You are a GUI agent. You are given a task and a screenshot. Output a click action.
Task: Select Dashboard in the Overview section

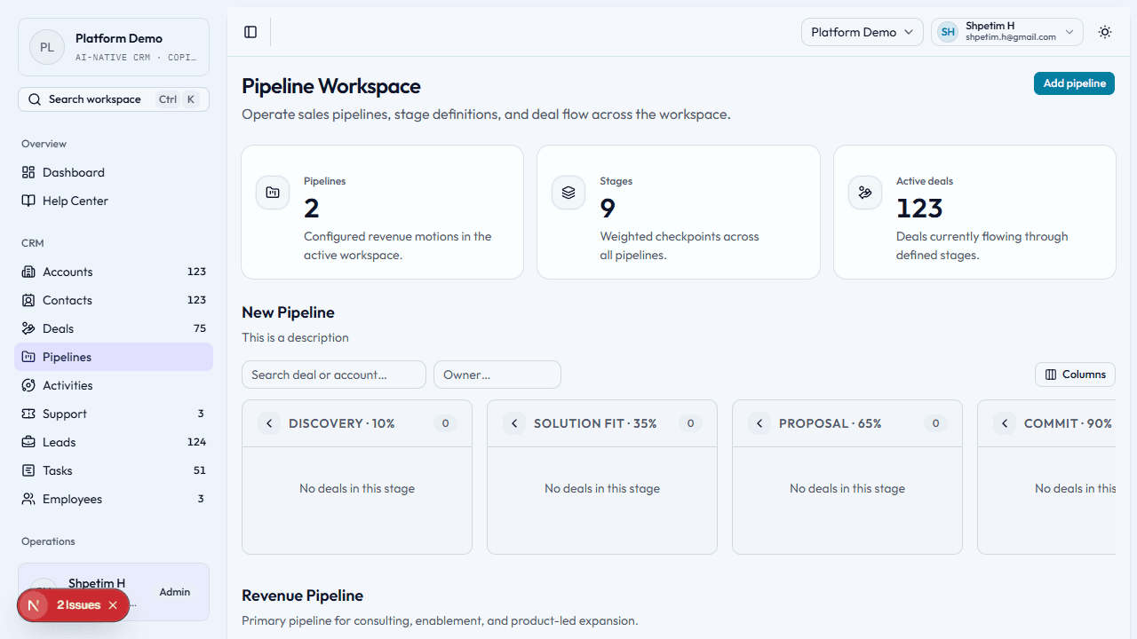pyautogui.click(x=74, y=172)
